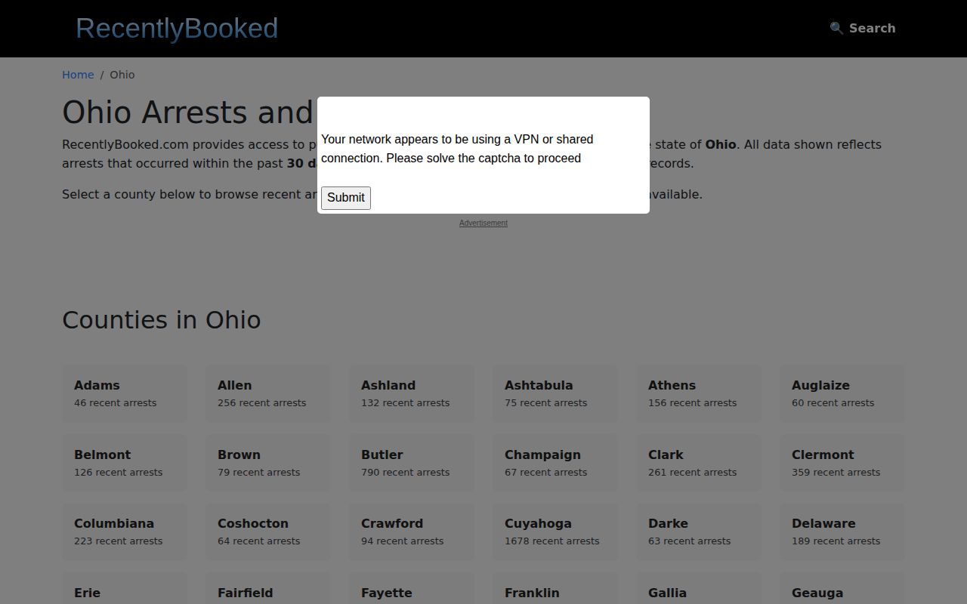
Task: Browse Auglaize county arrests
Action: pos(842,393)
